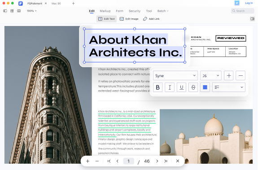The height and width of the screenshot is (170, 258).
Task: Select the Edit Image tool
Action: point(129,19)
